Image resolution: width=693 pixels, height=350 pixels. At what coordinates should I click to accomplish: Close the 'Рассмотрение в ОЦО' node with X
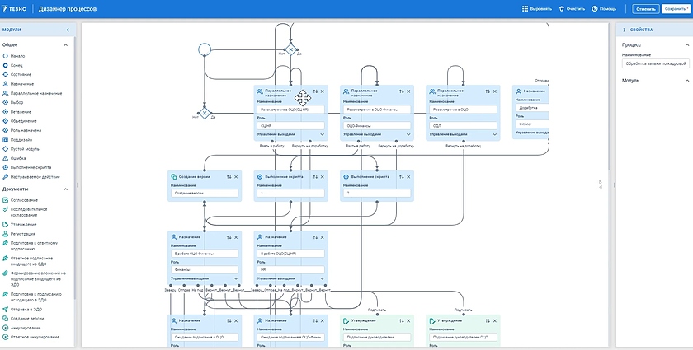[494, 91]
